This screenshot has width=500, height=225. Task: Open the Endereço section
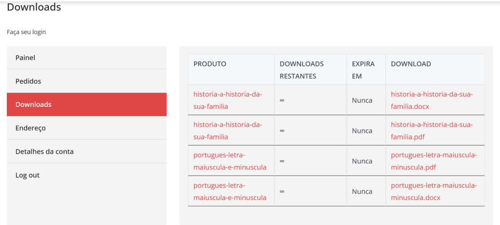tap(30, 128)
